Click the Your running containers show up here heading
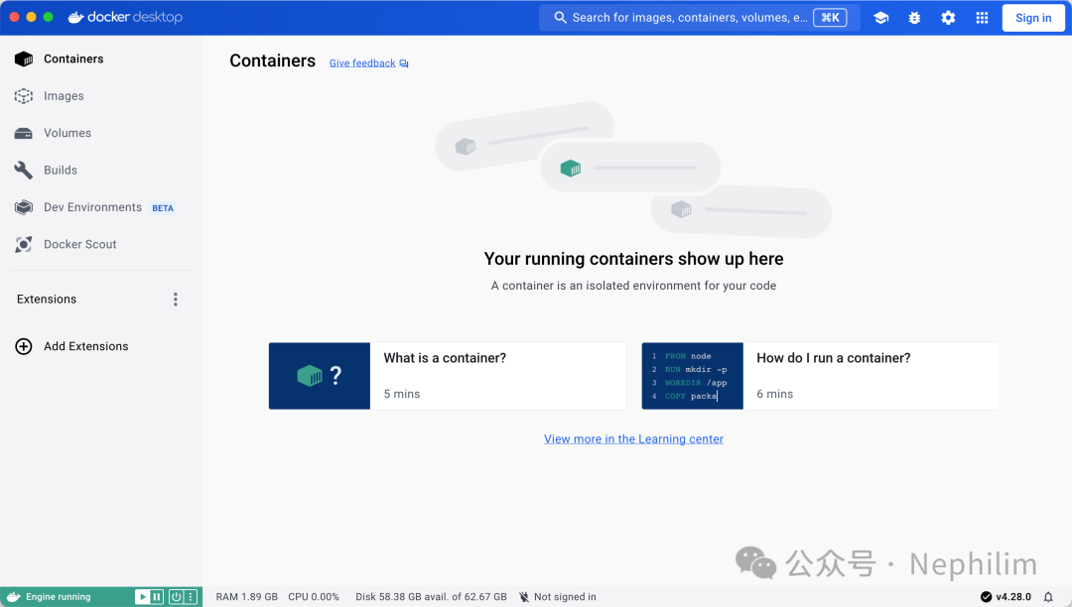 633,259
